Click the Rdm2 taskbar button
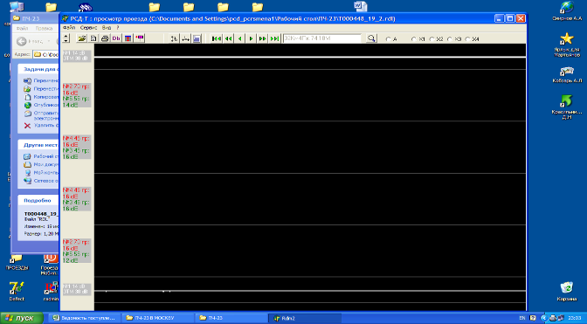This screenshot has height=324, width=587. click(305, 318)
